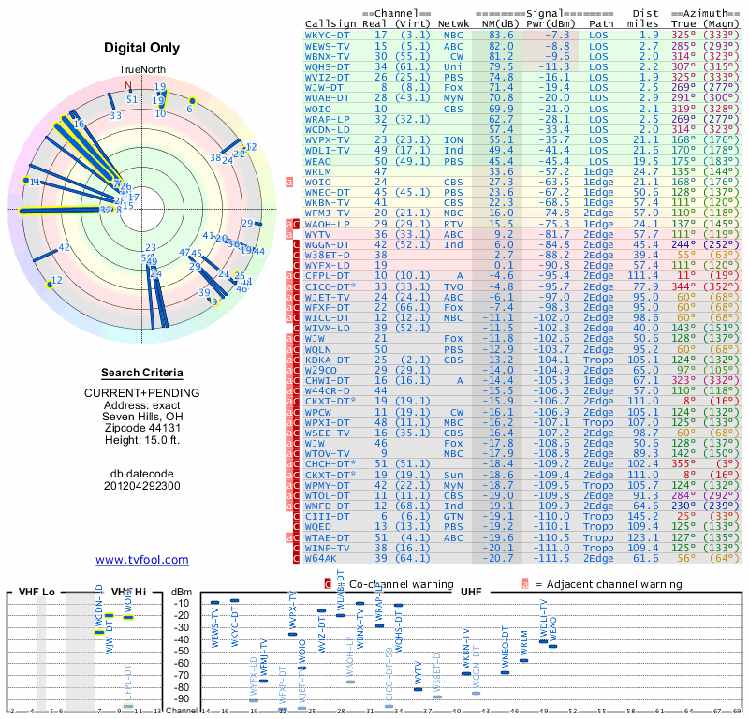This screenshot has height=719, width=749.
Task: Click WJW-DT callsign in the table
Action: (x=324, y=87)
